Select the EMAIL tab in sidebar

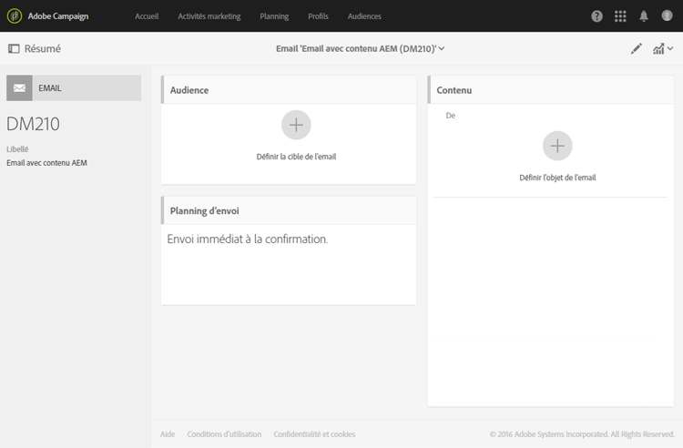pos(74,88)
